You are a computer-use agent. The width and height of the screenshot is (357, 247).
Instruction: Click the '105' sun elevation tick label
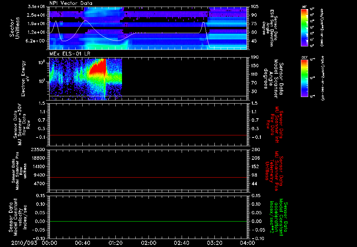(255, 7)
